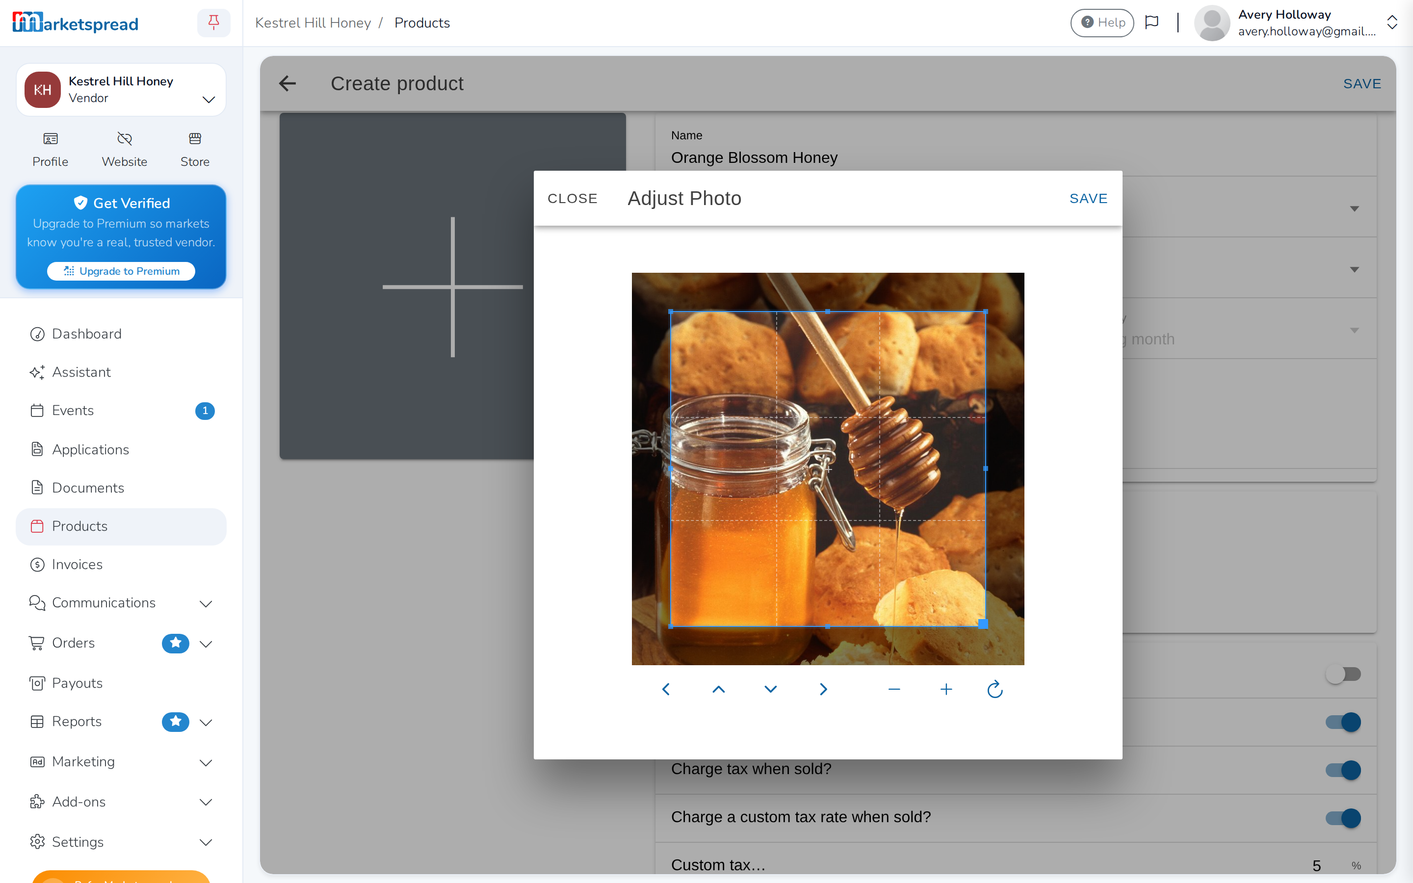Click the Orders premium star badge

[175, 643]
